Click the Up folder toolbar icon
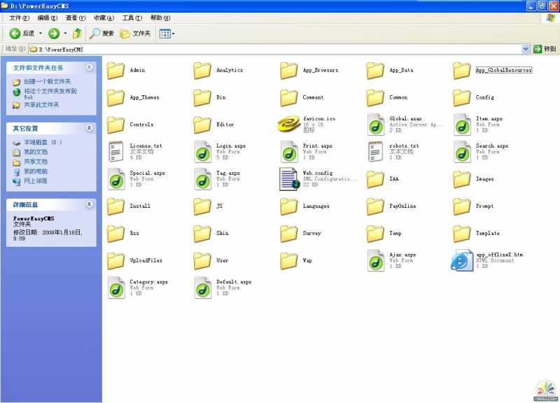Screen dimensions: 560x403 coord(77,34)
